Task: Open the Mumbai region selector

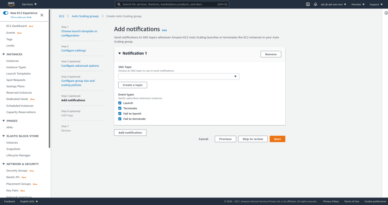Action: tap(358, 4)
